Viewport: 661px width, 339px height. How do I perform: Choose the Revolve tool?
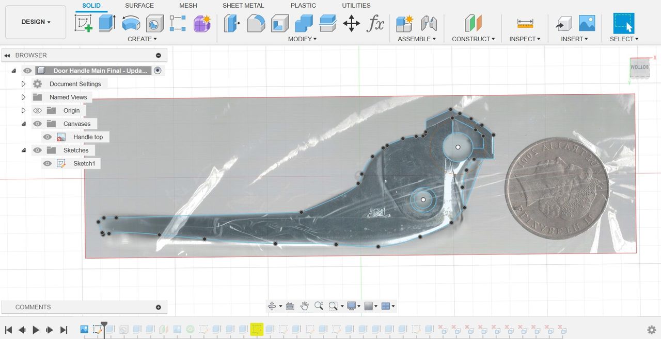131,23
